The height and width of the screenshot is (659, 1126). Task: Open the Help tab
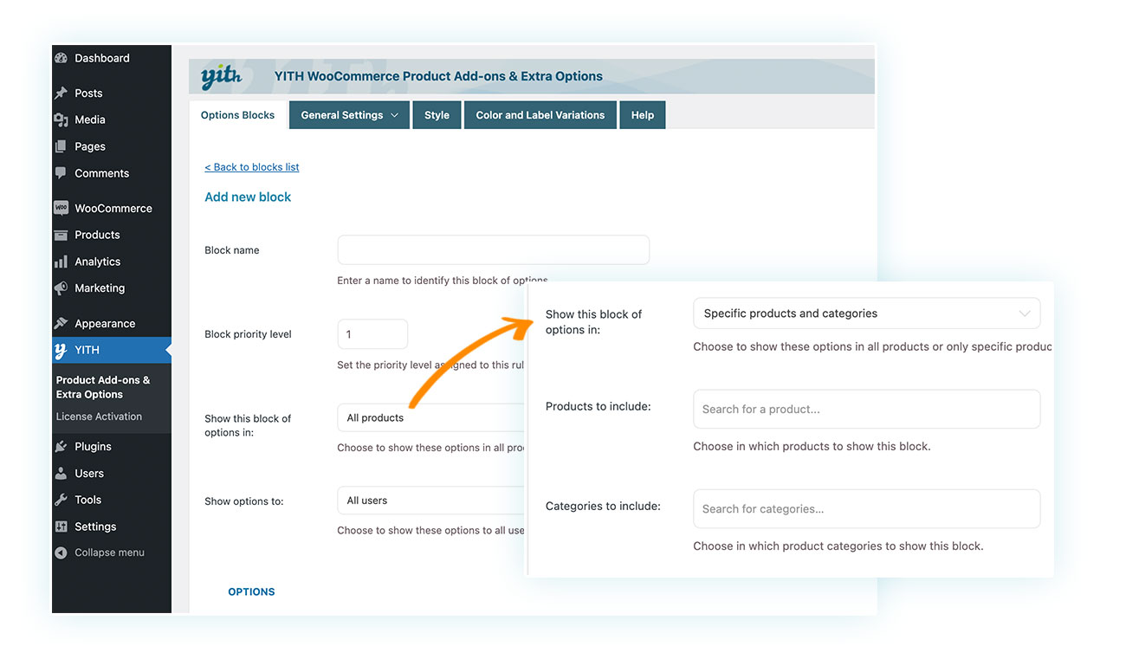643,115
